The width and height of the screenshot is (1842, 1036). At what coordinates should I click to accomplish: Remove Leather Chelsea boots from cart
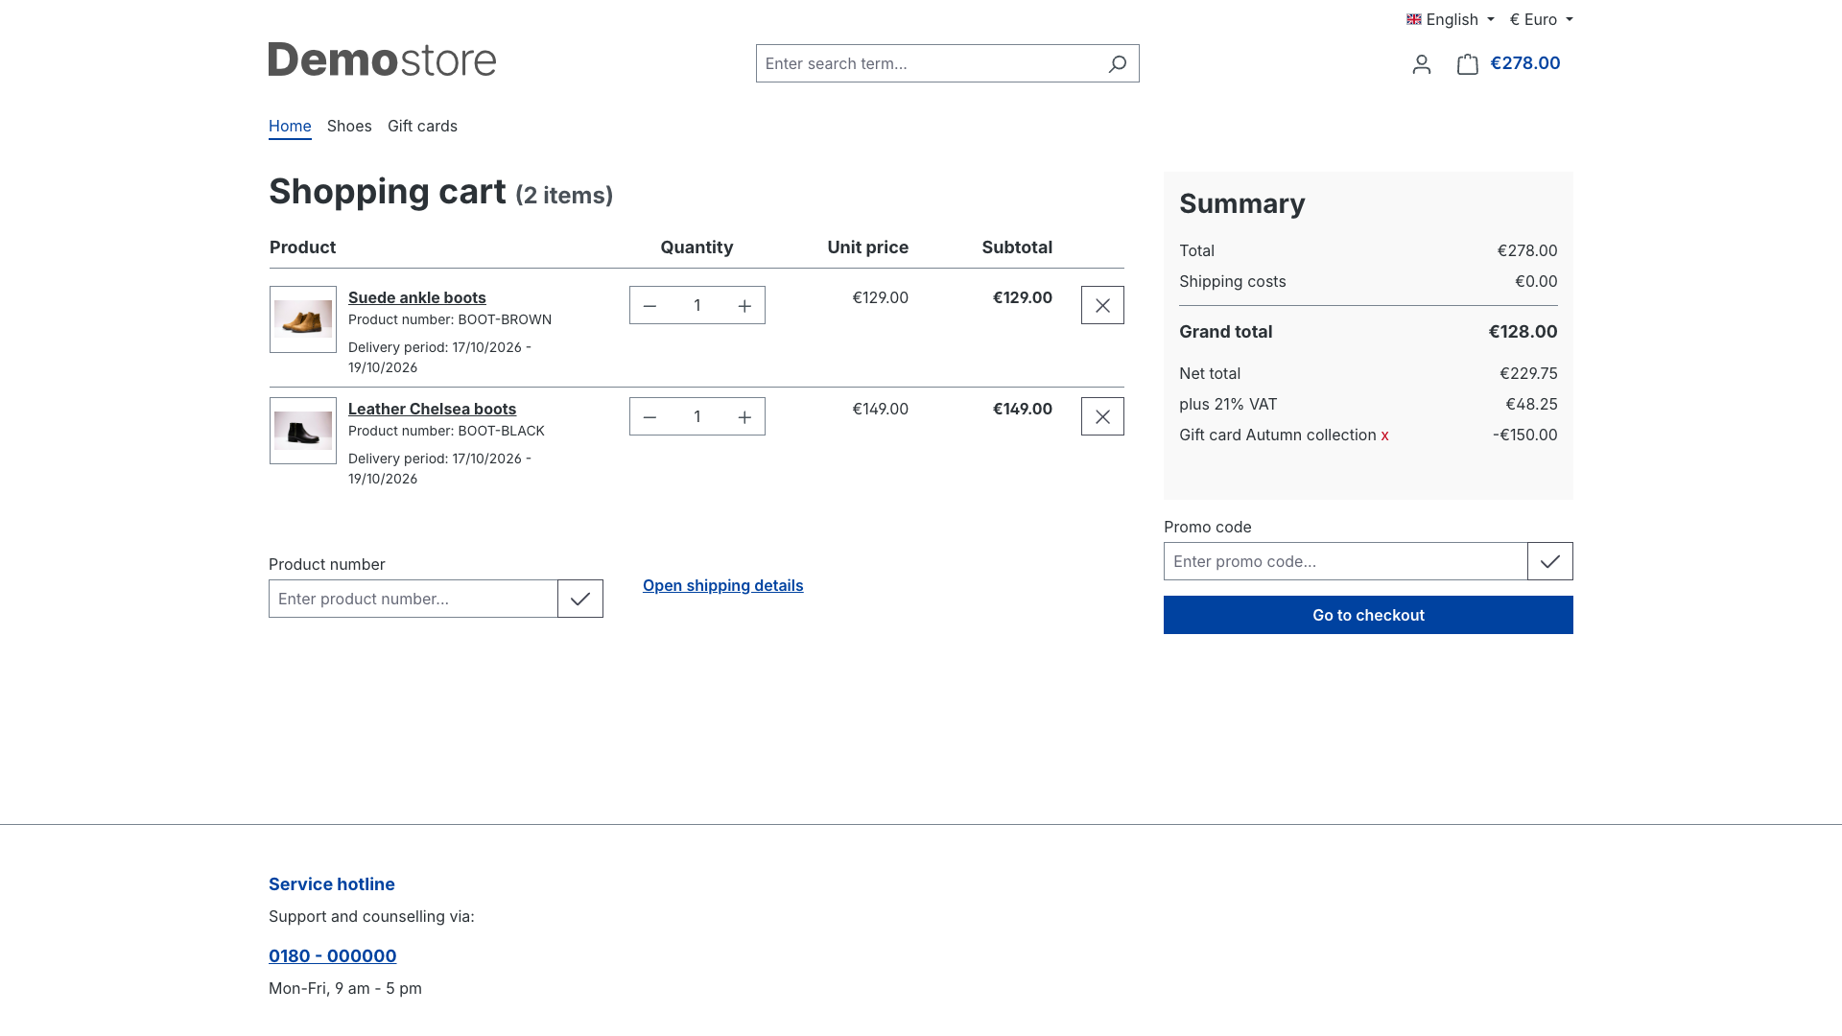[x=1102, y=416]
